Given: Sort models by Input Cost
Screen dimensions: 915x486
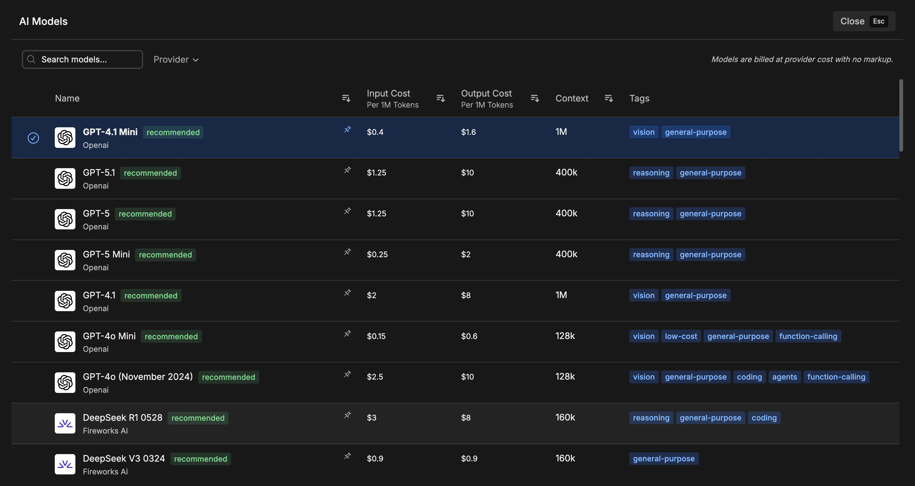Looking at the screenshot, I should point(440,98).
